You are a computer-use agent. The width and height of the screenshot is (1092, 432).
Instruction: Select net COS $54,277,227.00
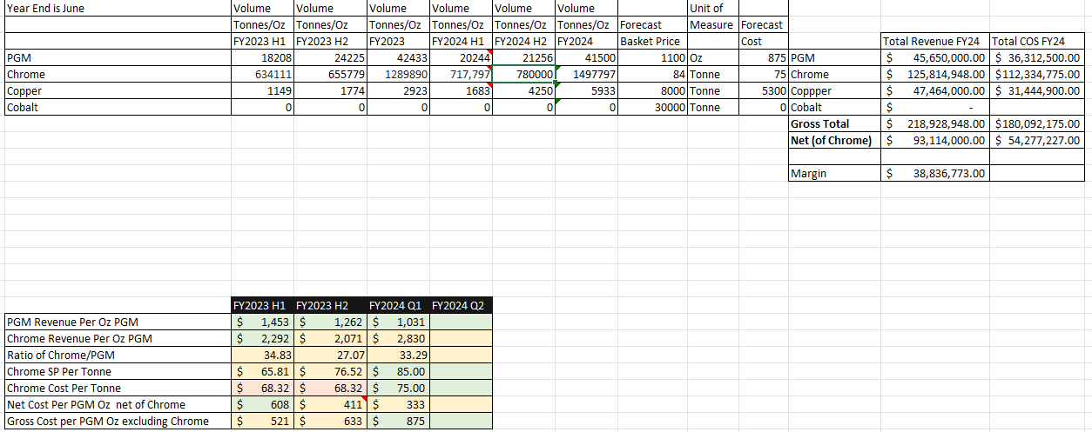(x=1036, y=141)
